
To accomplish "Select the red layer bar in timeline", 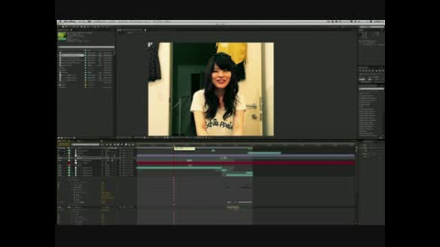I will (x=246, y=163).
